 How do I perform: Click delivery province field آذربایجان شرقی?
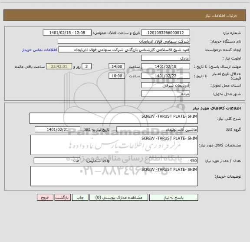[165, 86]
